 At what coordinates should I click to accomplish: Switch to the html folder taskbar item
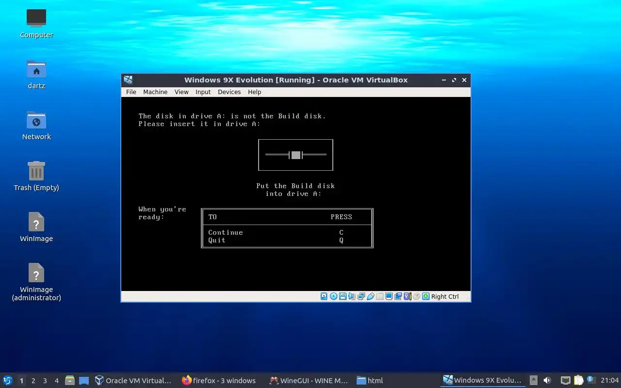[x=370, y=381]
